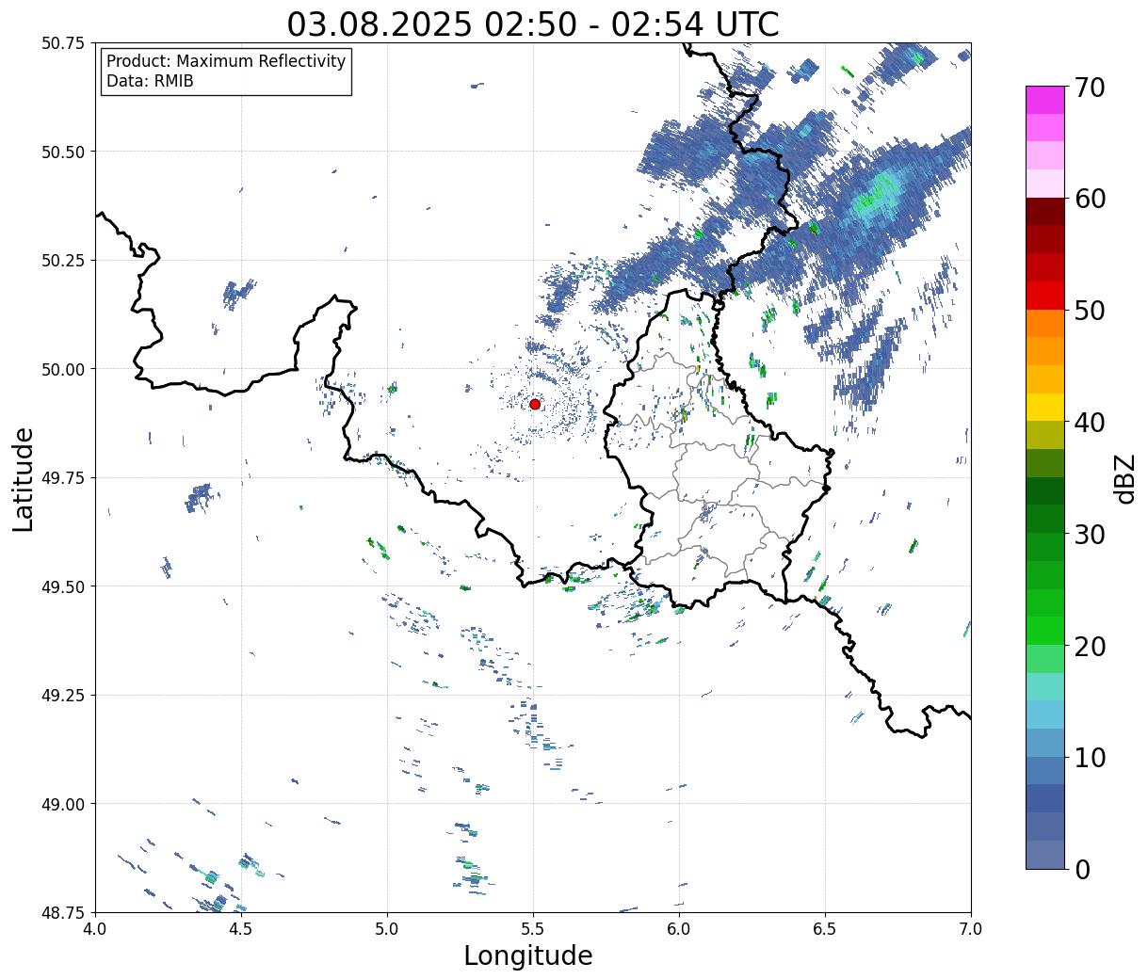Viewport: 1148px width, 979px height.
Task: Click the x-axis tick label 4.5
Action: [240, 929]
